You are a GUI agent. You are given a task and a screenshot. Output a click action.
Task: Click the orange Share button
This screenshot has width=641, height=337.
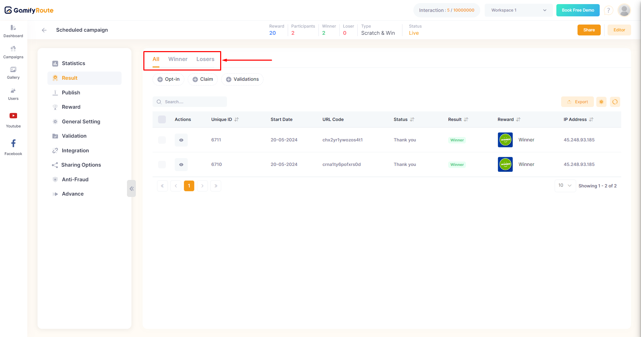point(589,30)
